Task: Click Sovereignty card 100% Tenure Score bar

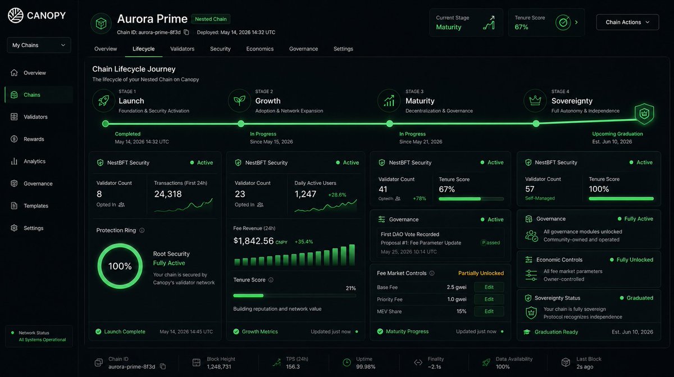Action: 621,198
